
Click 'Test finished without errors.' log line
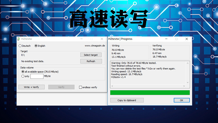126,66
